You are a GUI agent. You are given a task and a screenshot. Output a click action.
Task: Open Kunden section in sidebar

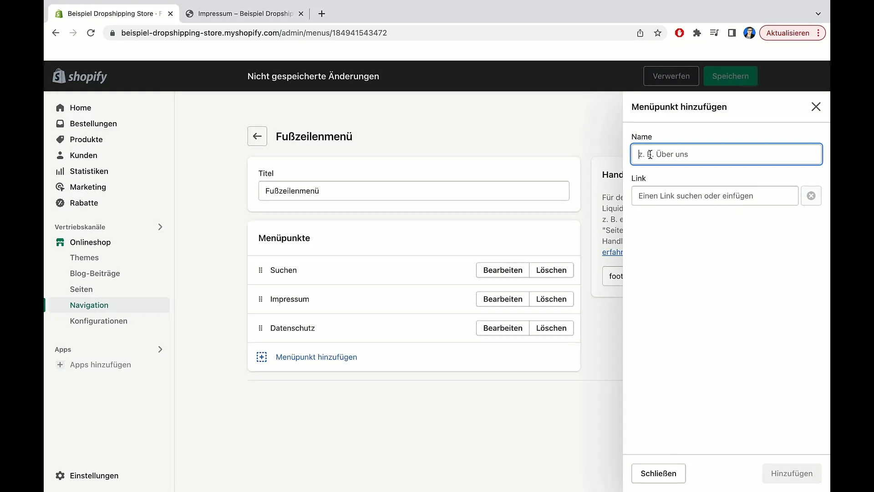83,155
